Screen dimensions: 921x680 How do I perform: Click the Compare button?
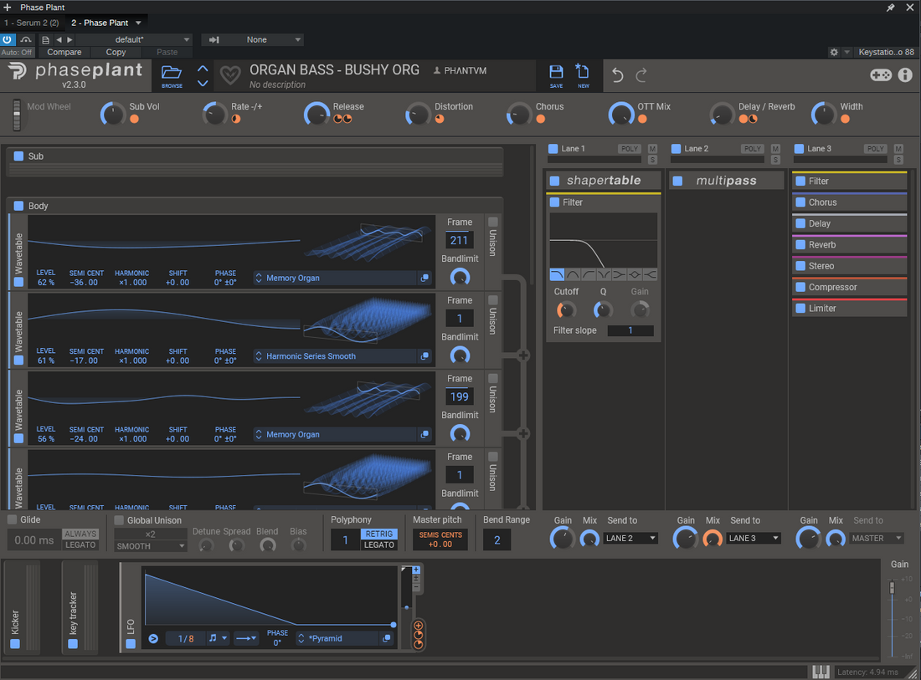coord(64,52)
